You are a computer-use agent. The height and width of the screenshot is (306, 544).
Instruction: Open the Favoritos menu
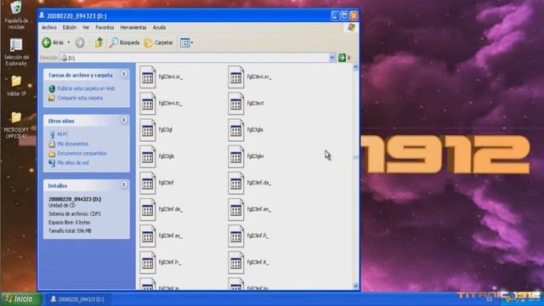click(105, 27)
